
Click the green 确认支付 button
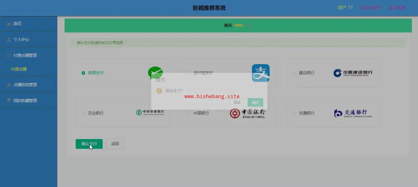click(89, 144)
